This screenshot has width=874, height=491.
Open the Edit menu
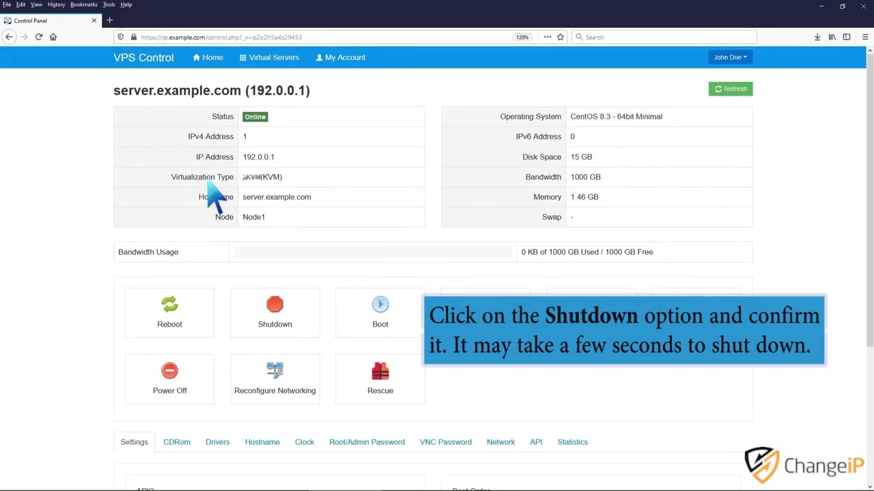21,5
